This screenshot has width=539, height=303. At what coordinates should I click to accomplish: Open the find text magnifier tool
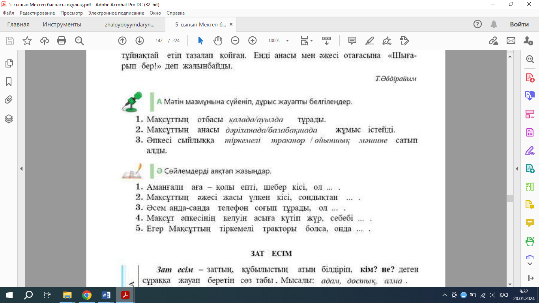(79, 41)
